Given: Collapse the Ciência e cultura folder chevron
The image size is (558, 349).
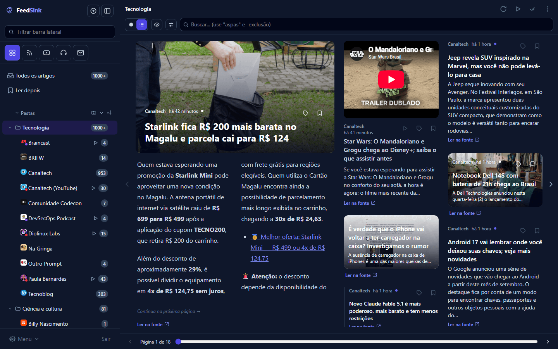Looking at the screenshot, I should 10,309.
